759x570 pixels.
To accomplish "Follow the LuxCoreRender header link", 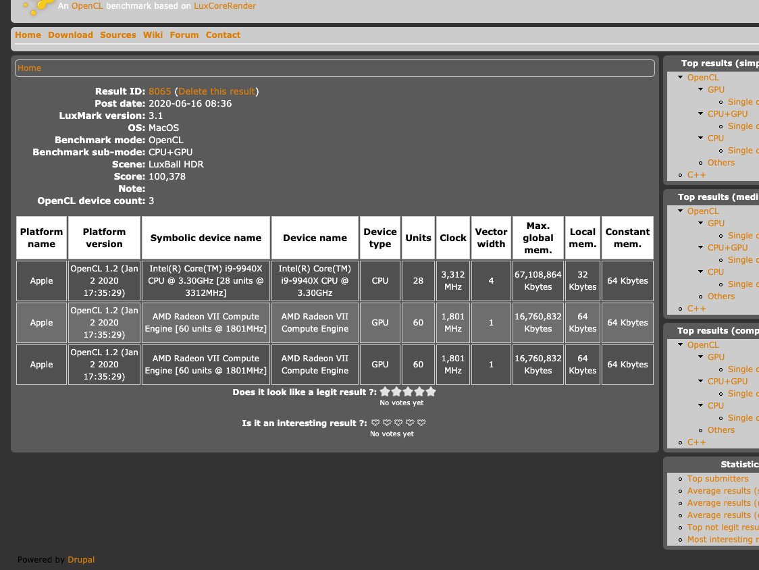I will [x=225, y=6].
